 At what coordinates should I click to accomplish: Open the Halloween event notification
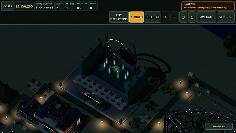208,6
